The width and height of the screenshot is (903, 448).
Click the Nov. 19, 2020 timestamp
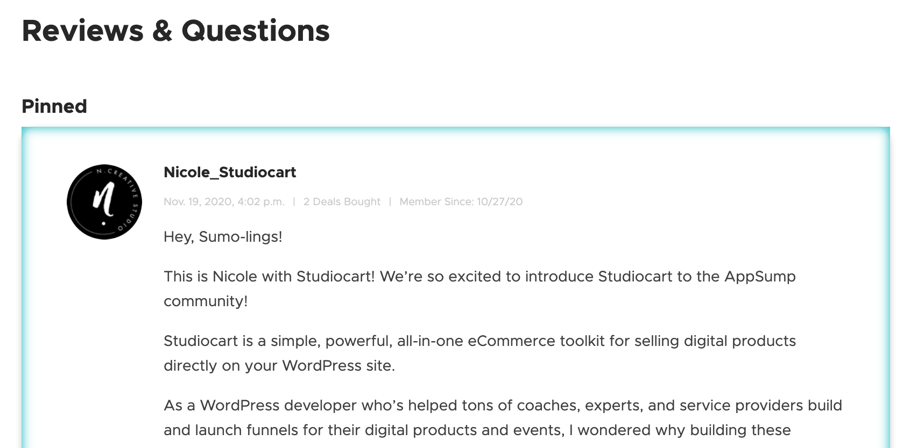[x=224, y=202]
